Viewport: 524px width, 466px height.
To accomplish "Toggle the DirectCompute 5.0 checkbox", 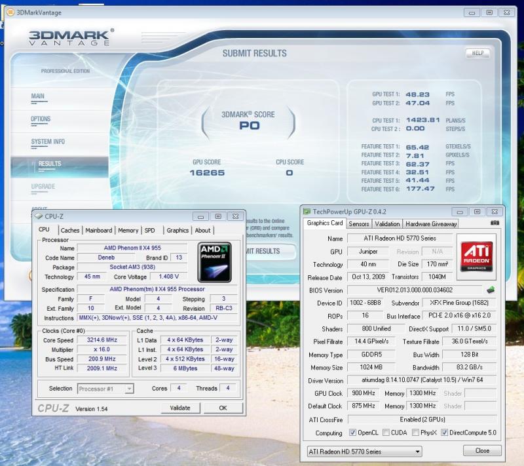I will click(x=444, y=432).
